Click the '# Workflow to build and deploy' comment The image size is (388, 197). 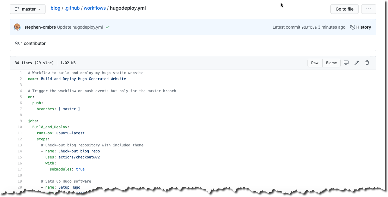pyautogui.click(x=86, y=73)
